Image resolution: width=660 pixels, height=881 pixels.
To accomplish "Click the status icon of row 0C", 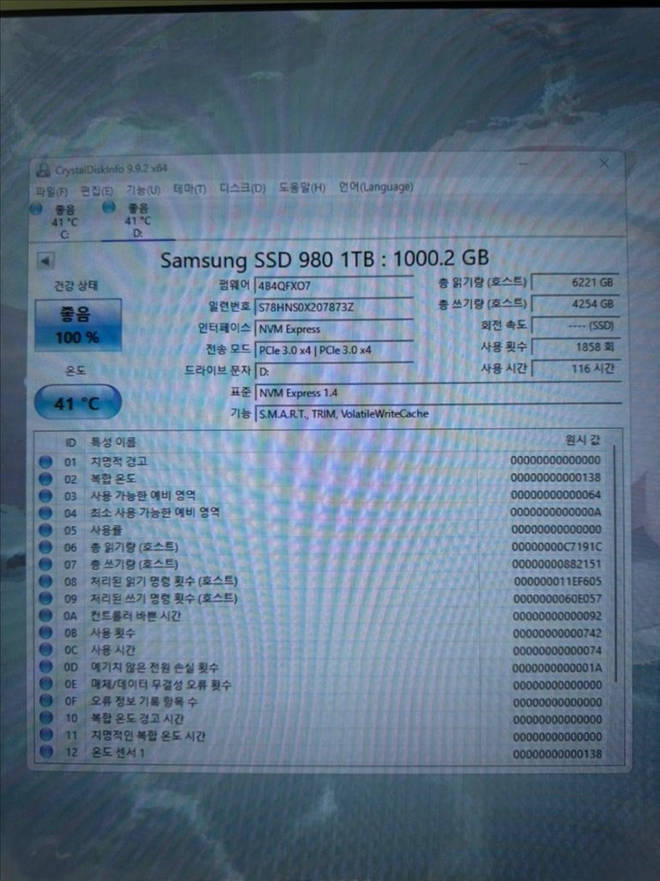I will point(46,650).
